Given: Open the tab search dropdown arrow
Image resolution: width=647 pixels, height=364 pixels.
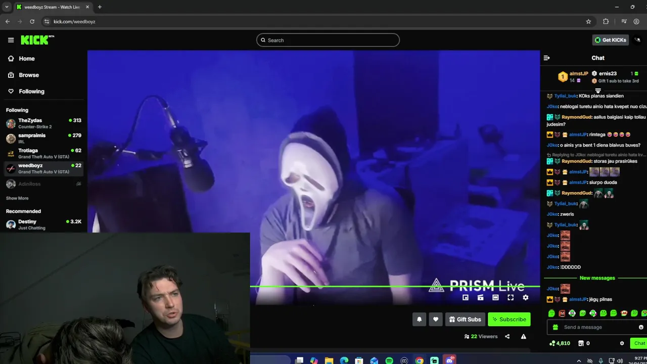Looking at the screenshot, I should (6, 7).
